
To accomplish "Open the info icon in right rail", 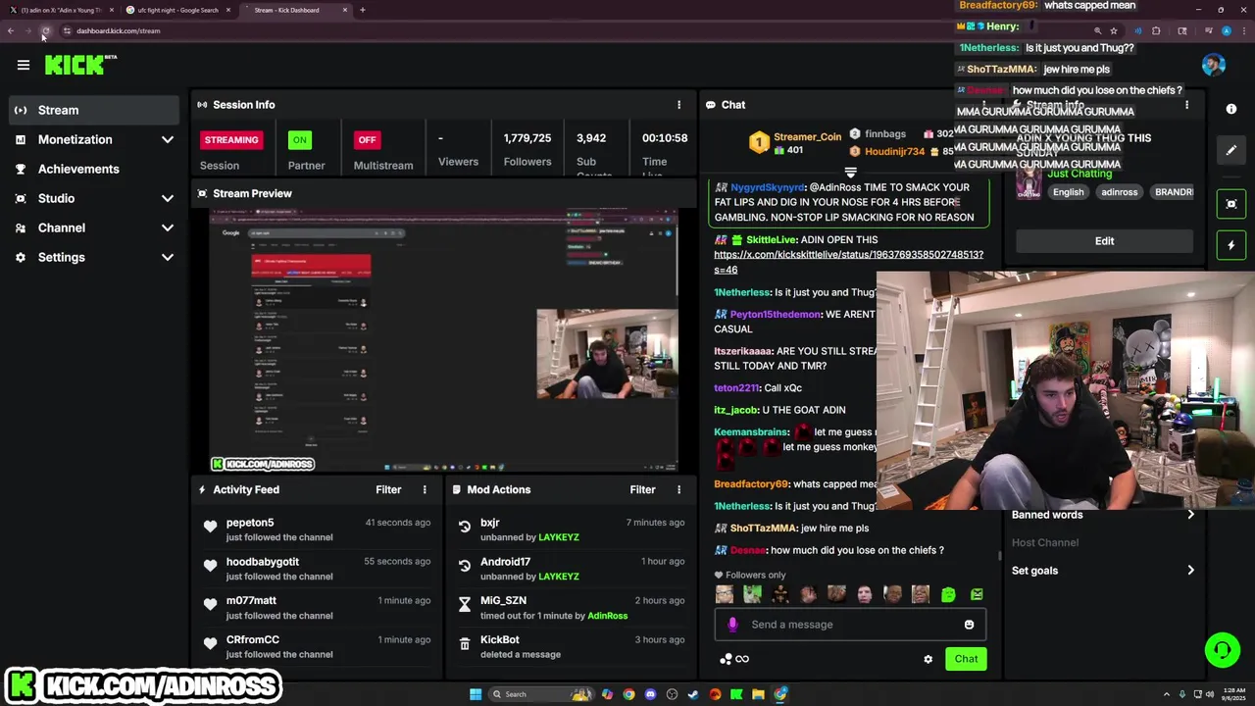I will click(x=1231, y=109).
